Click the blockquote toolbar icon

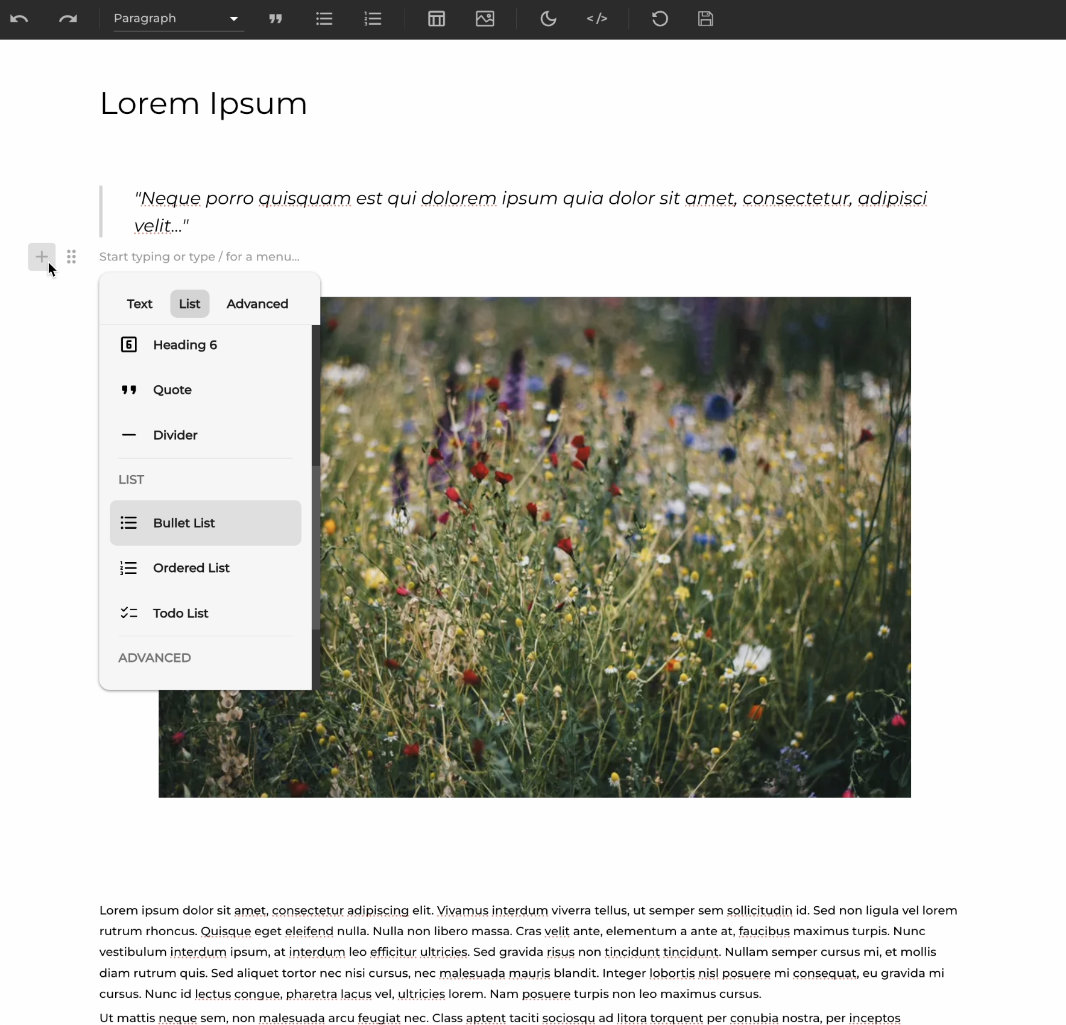point(276,19)
